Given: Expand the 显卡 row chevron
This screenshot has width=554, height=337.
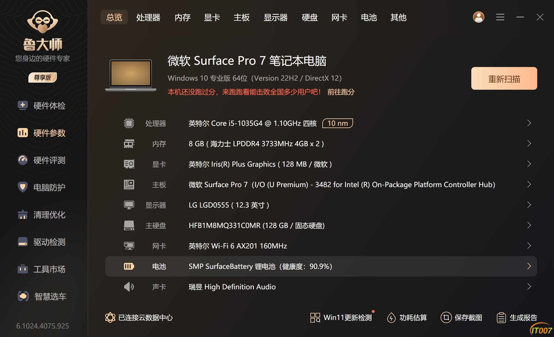Looking at the screenshot, I should tap(529, 164).
